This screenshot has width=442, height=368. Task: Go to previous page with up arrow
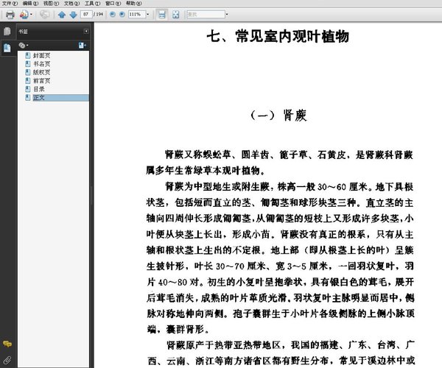click(62, 15)
